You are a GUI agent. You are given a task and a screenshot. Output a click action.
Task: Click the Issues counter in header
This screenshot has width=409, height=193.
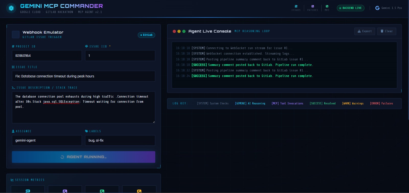click(296, 8)
